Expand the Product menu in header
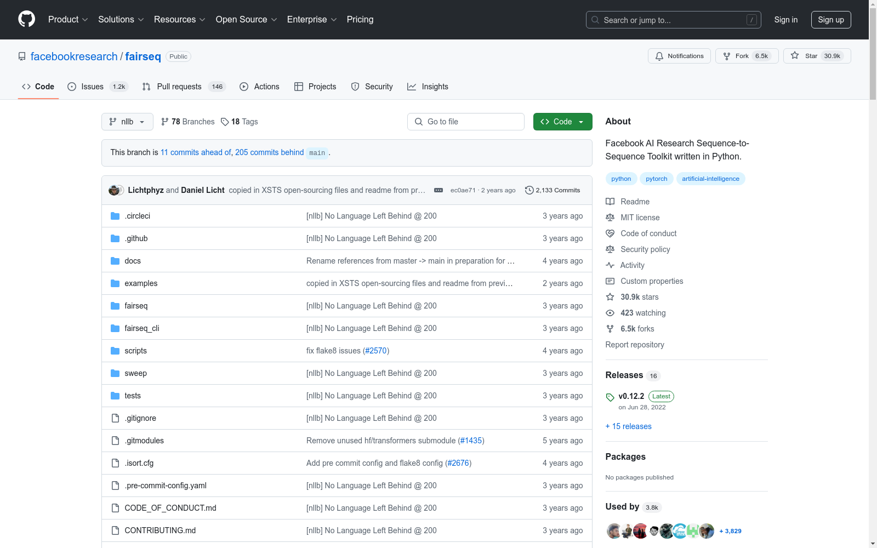 point(68,20)
